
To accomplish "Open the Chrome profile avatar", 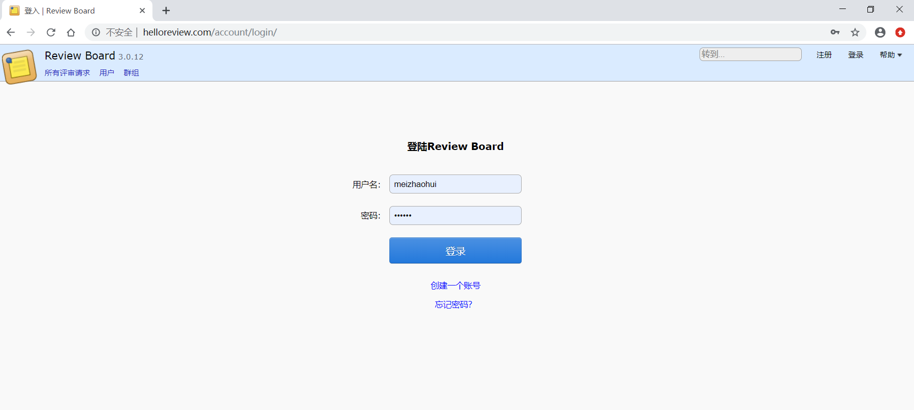I will pyautogui.click(x=880, y=32).
